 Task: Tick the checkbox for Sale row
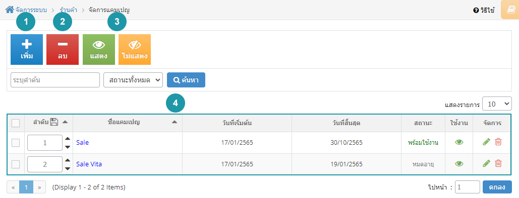pyautogui.click(x=16, y=143)
